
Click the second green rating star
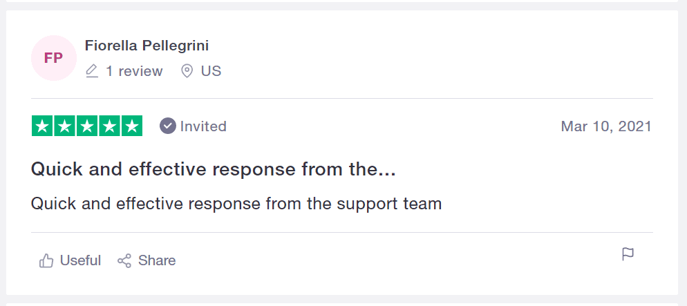pyautogui.click(x=65, y=126)
